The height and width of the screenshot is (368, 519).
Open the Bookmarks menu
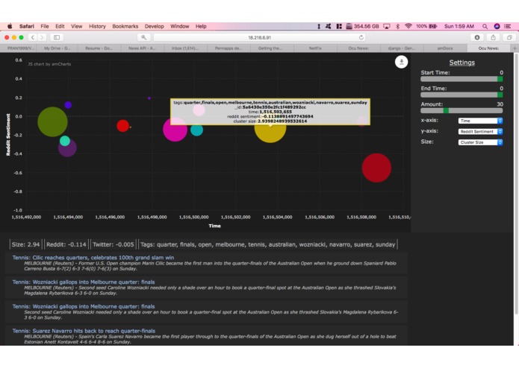125,26
